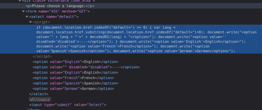262x110 pixels.
Task: Collapse the script node triangle
Action: (x=31, y=22)
